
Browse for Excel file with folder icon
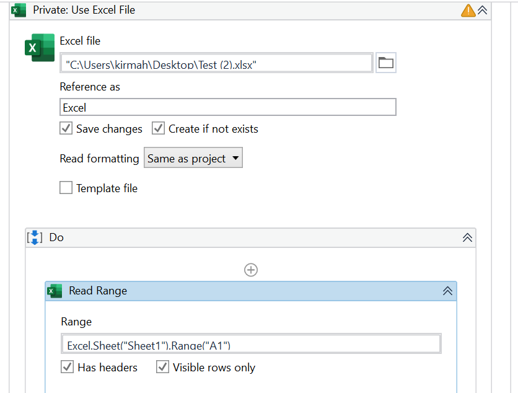[x=386, y=63]
